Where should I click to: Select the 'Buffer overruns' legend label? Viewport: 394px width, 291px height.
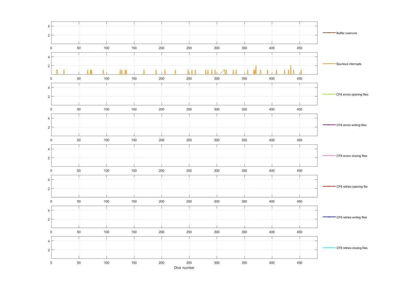pos(346,33)
